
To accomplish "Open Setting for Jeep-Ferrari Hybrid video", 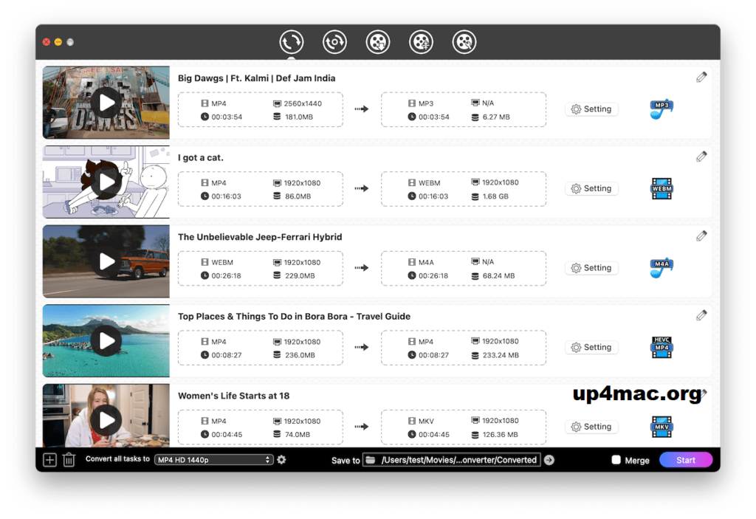I will 591,268.
